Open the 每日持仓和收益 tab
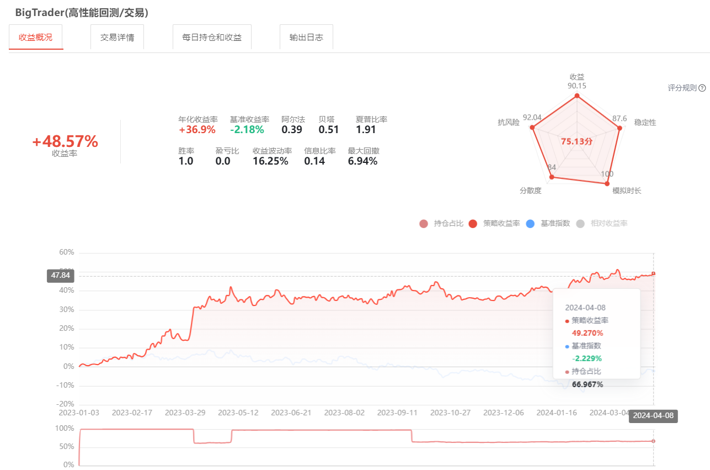This screenshot has width=710, height=470. (x=212, y=38)
